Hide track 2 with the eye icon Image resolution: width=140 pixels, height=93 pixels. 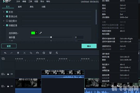(12, 74)
